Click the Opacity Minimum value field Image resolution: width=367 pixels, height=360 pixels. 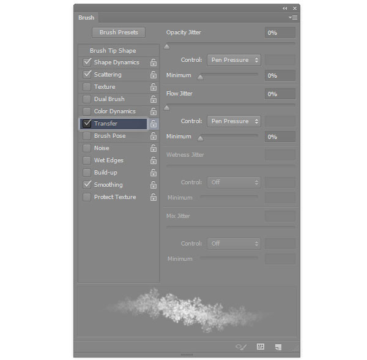[x=280, y=76]
